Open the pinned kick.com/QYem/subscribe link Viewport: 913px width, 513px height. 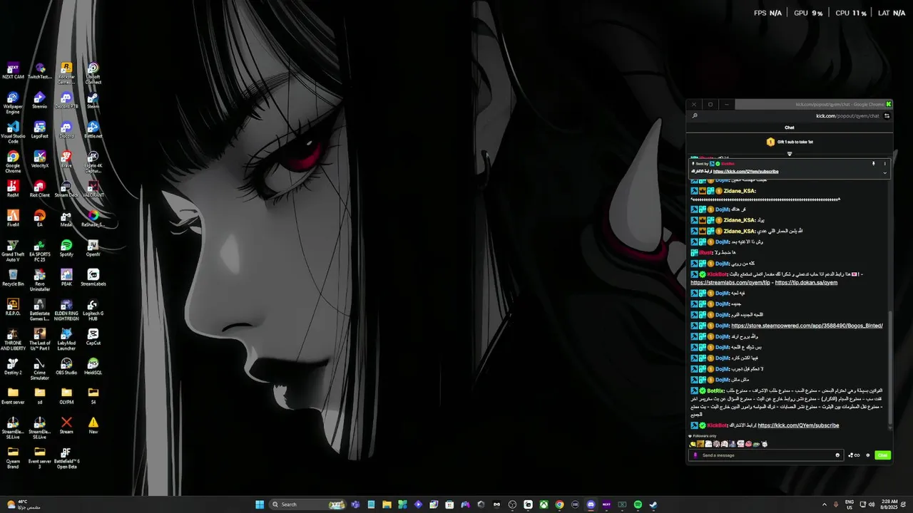tap(746, 172)
